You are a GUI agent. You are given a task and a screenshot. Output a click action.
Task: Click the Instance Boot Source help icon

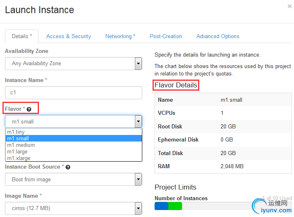coord(68,167)
